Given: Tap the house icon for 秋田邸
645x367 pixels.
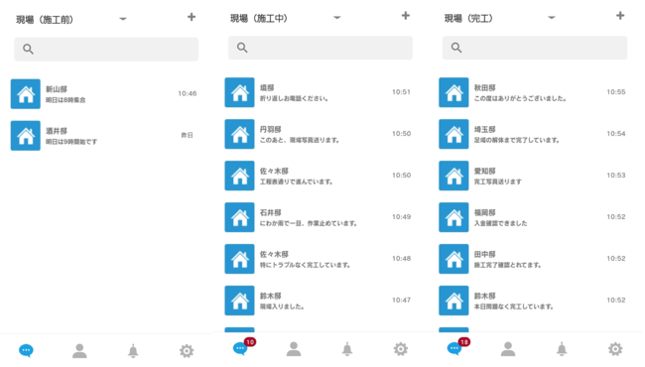Looking at the screenshot, I should [453, 92].
